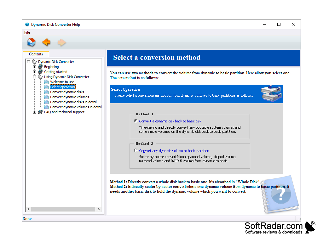Viewport: 323px width, 242px height.
Task: Collapse the Using Dynamic Disk Converter node
Action: coord(34,77)
